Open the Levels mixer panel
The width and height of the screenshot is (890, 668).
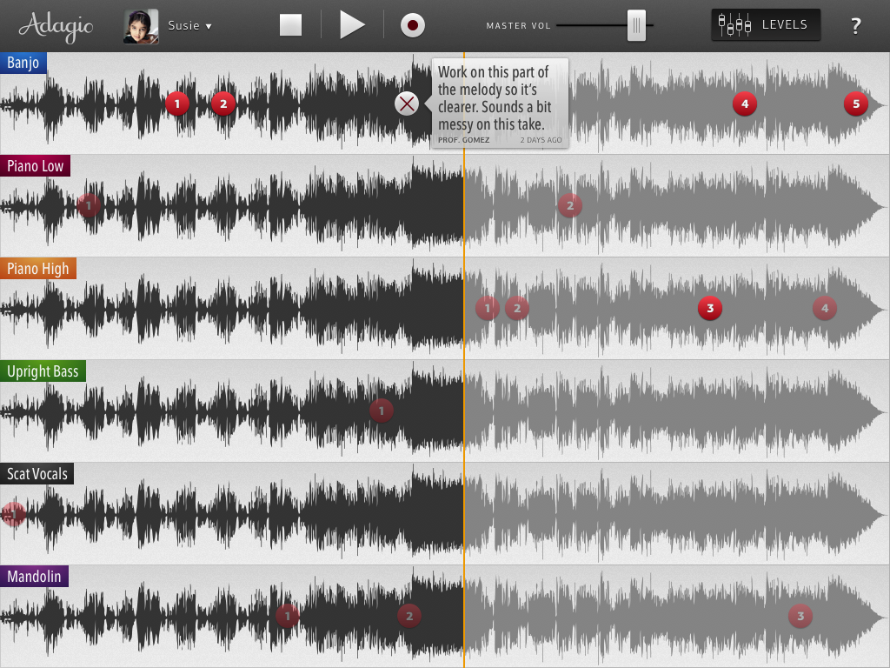pos(766,24)
